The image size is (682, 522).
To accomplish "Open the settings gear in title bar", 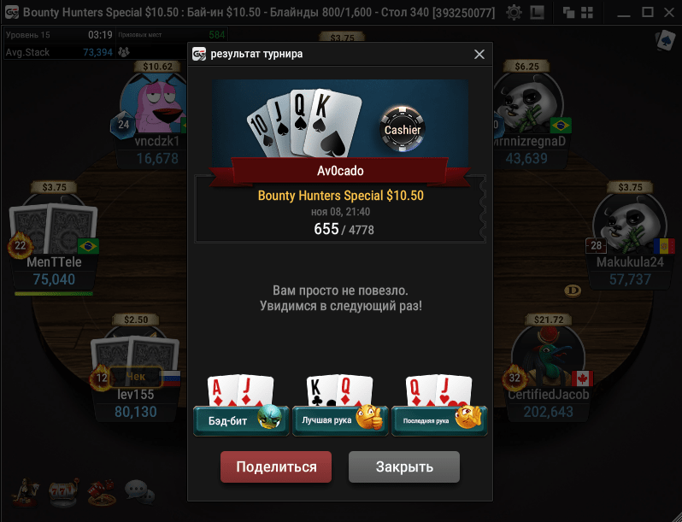I will (514, 12).
